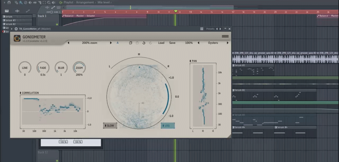339x162 pixels.
Task: Click the piano icon above track header
Action: point(58,7)
